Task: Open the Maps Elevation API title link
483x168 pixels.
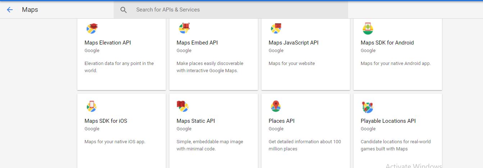Action: click(x=108, y=43)
